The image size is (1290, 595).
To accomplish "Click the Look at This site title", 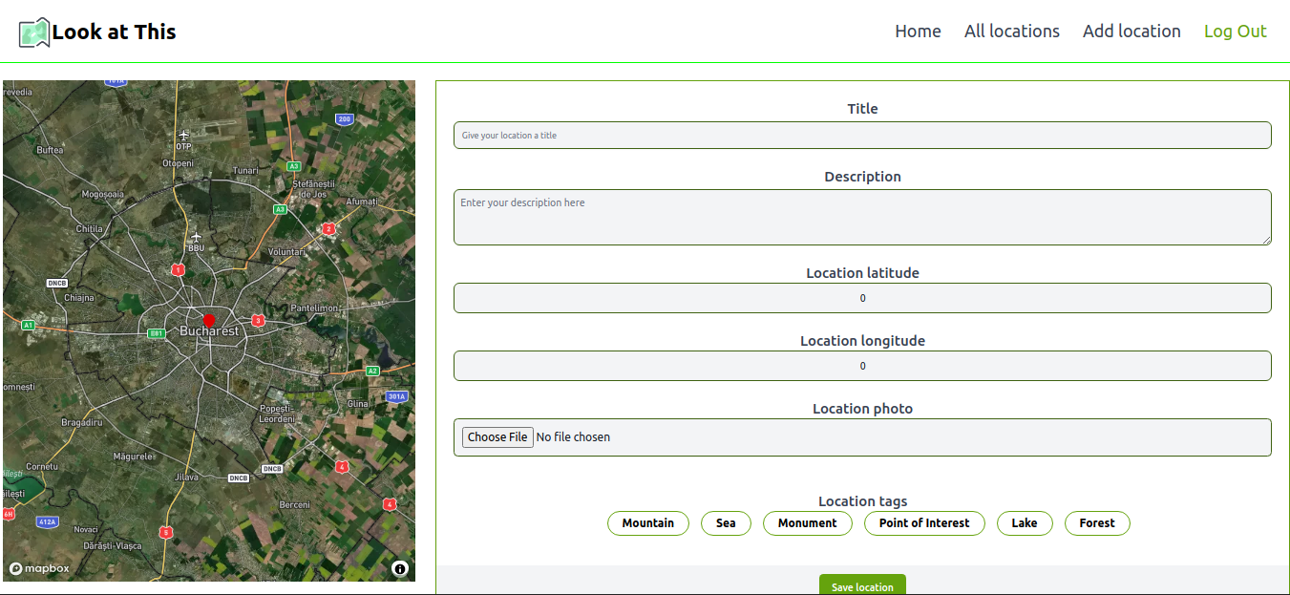I will (x=114, y=32).
